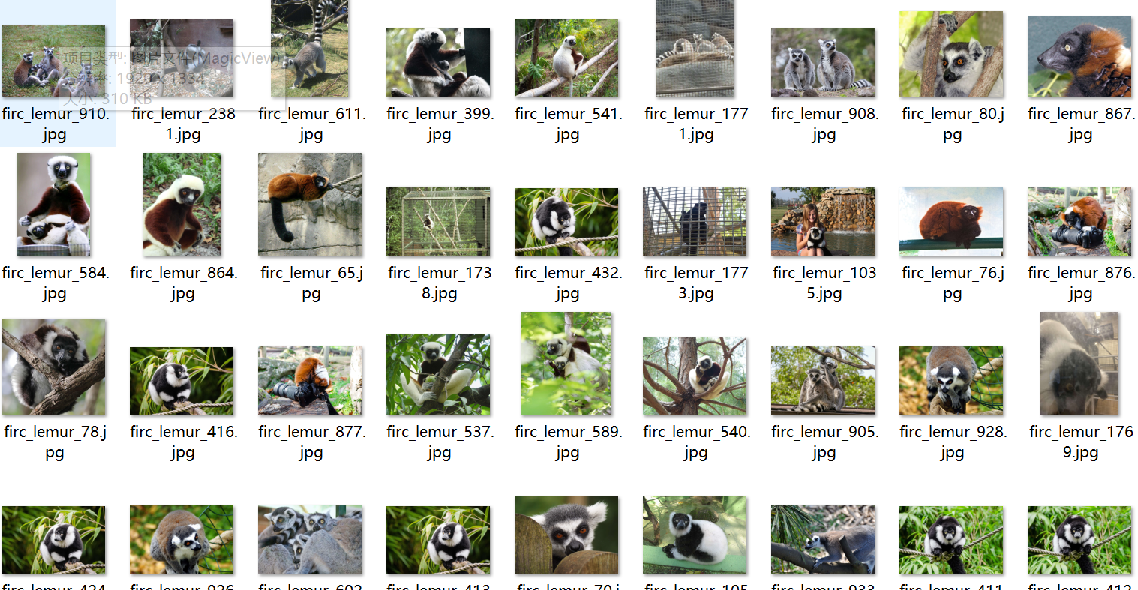Image resolution: width=1138 pixels, height=590 pixels.
Task: Select the red lemur firc_lemur_867.jpg
Action: (x=1079, y=57)
